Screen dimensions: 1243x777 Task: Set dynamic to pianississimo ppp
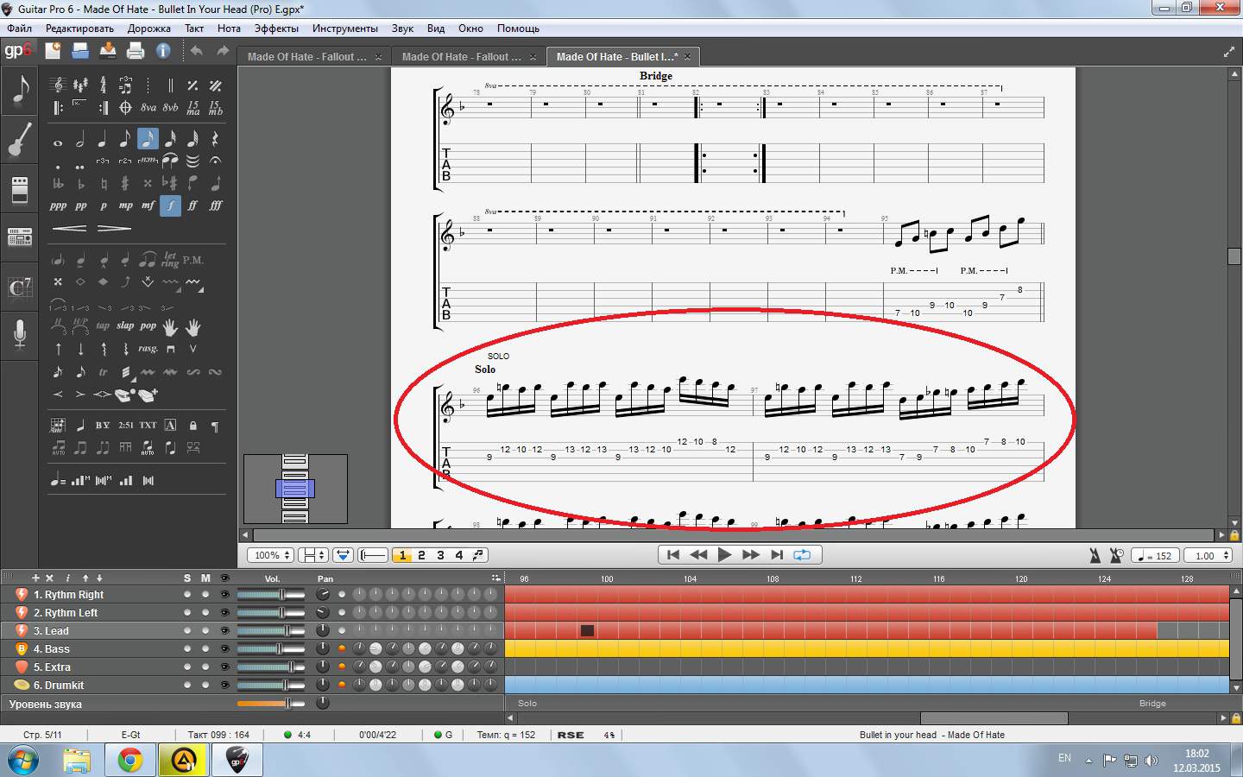point(58,205)
